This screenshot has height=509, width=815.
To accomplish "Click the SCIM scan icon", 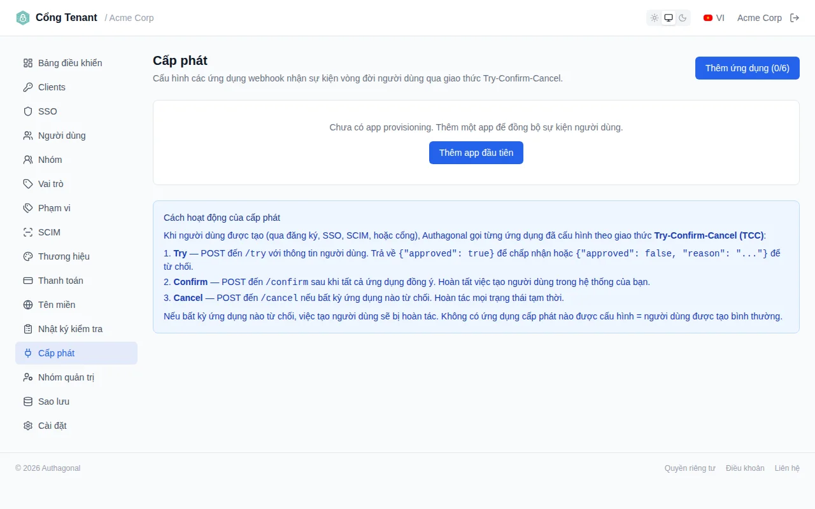I will click(28, 232).
